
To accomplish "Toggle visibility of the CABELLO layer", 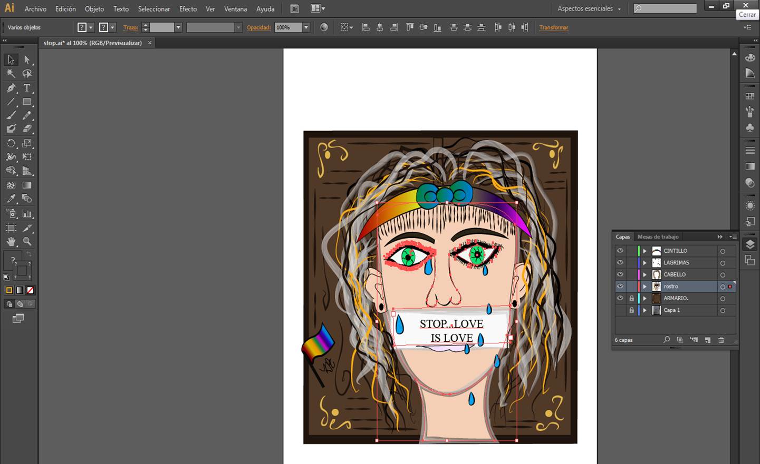I will point(620,274).
